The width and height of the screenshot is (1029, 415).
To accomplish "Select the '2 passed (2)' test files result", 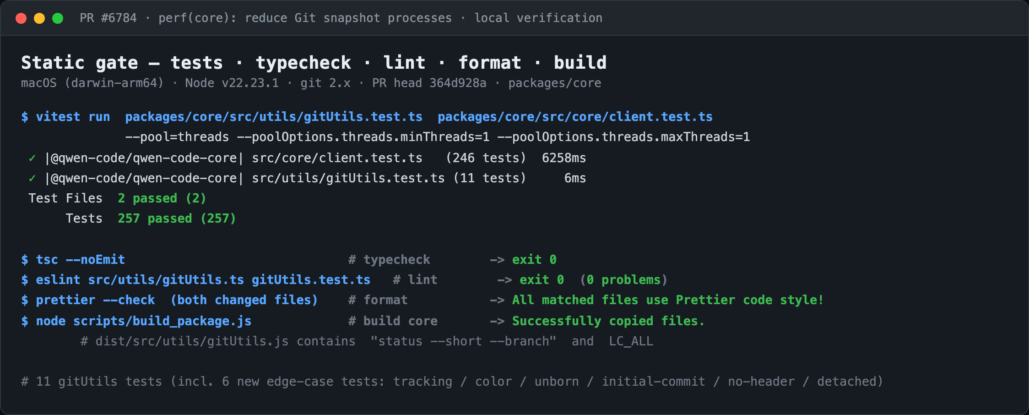I will pos(162,198).
